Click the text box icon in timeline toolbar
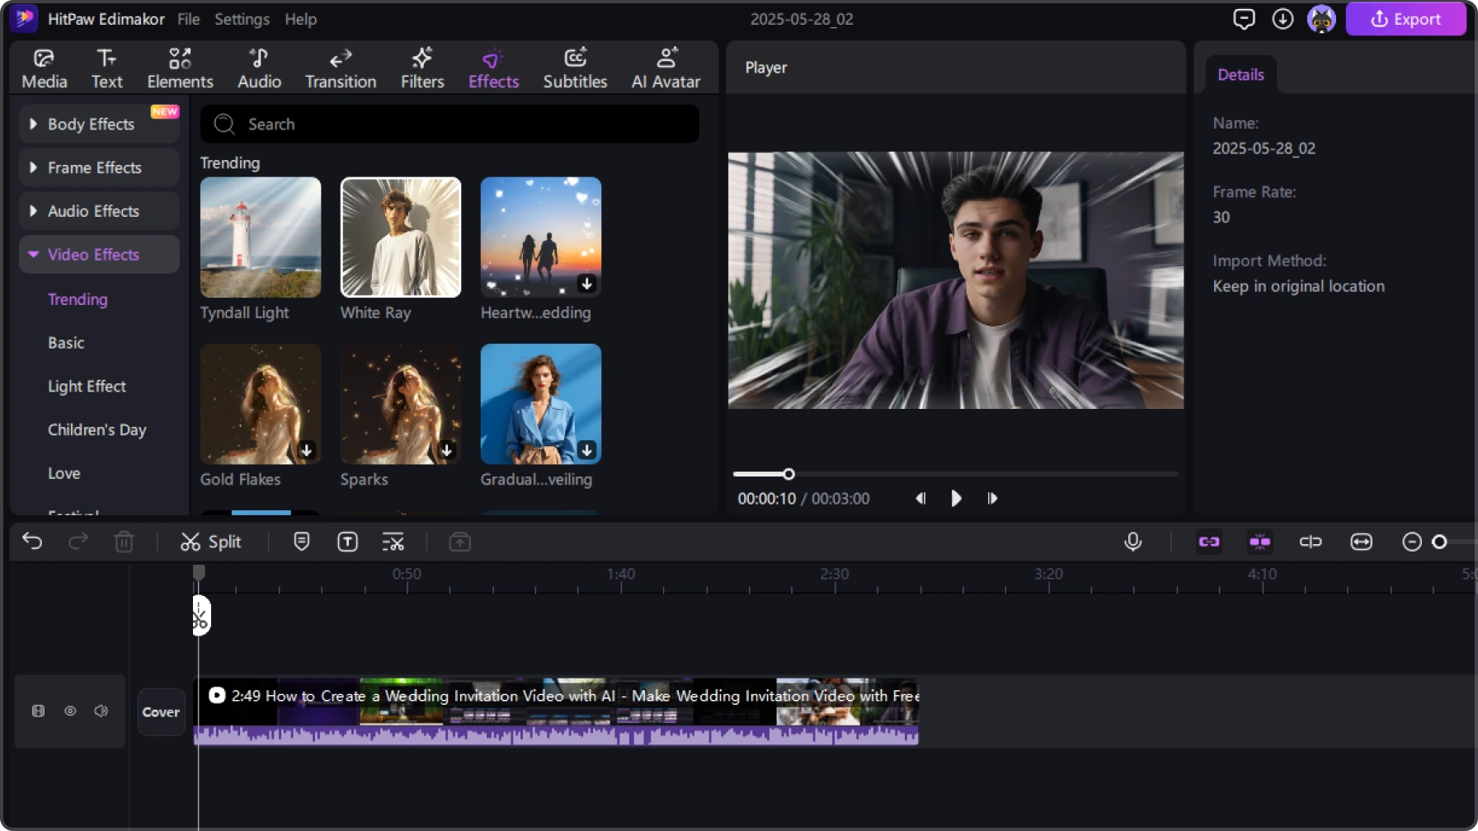This screenshot has height=831, width=1478. point(347,542)
